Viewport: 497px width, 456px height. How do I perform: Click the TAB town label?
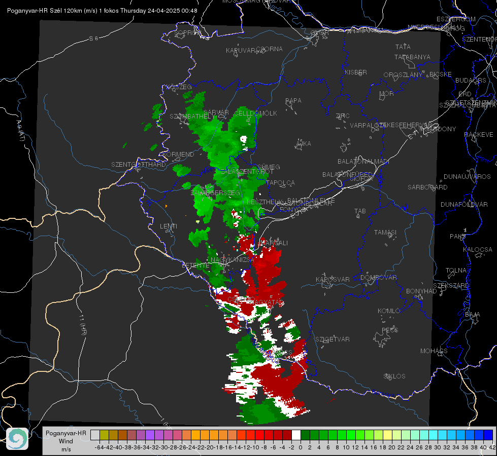coord(360,211)
